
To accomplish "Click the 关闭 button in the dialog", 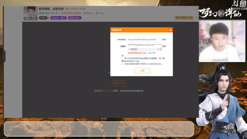I will point(142,71).
